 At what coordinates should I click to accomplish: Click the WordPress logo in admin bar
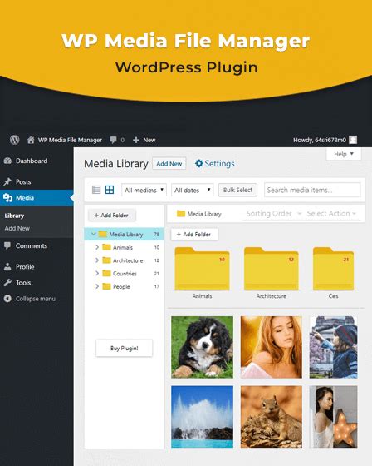coord(15,140)
